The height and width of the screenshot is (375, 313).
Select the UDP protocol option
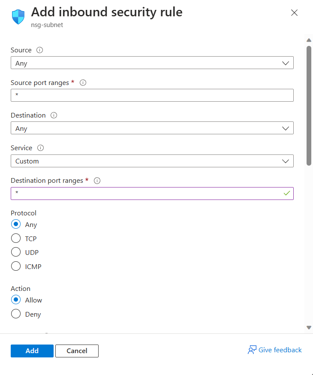point(15,252)
